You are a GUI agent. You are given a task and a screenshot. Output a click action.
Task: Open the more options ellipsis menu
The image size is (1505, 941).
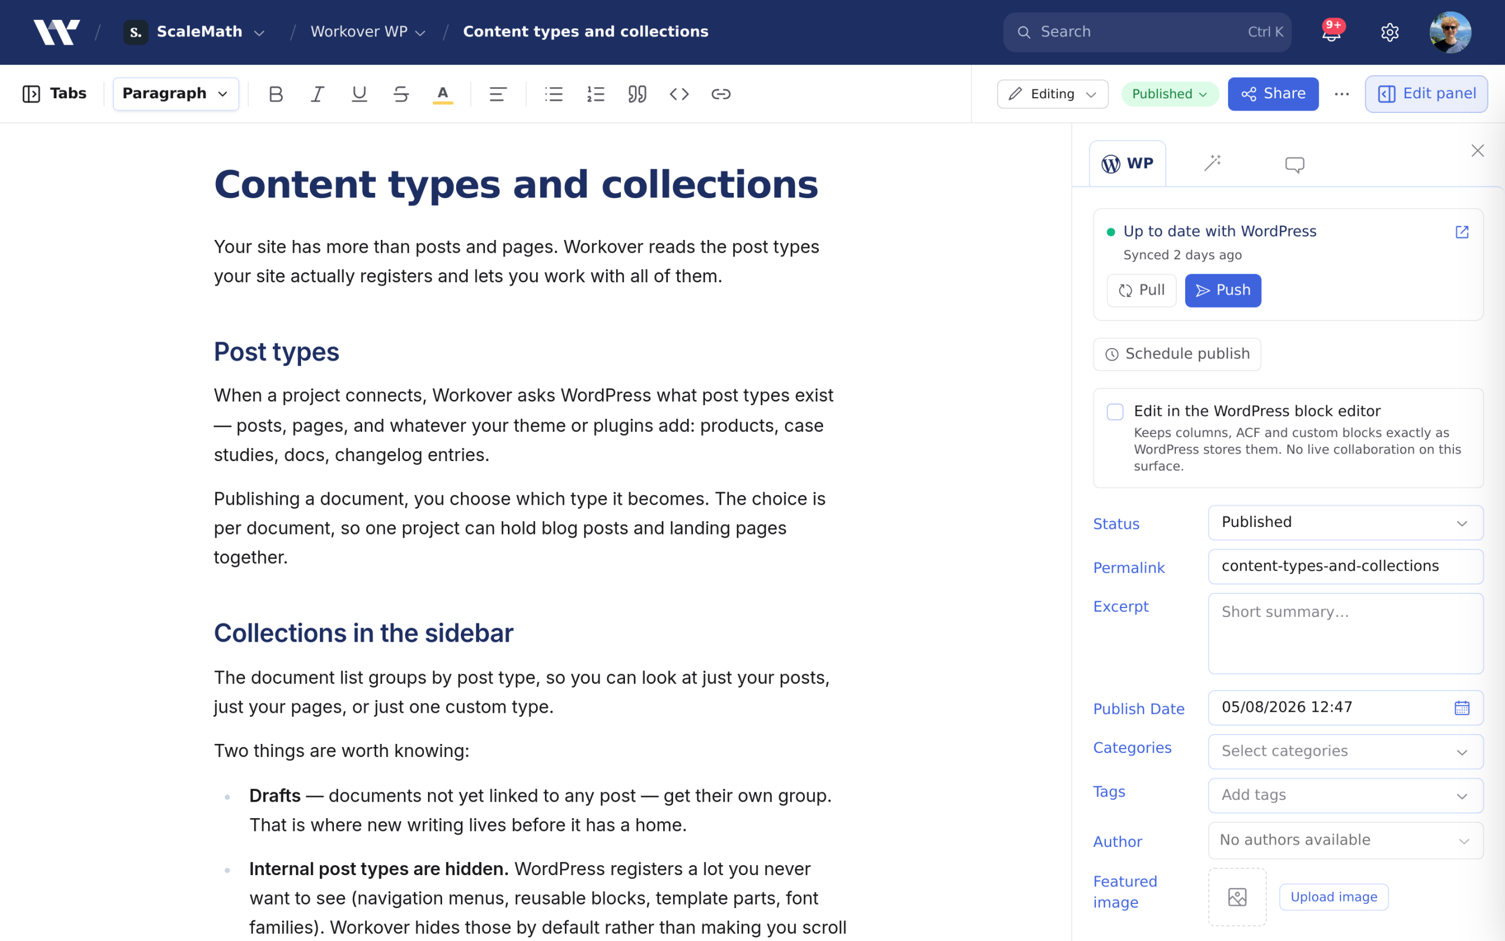coord(1342,94)
